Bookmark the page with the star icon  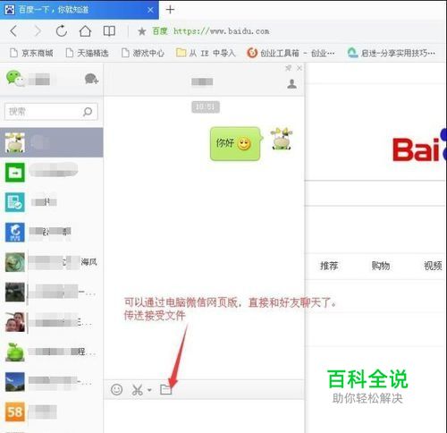pos(142,31)
